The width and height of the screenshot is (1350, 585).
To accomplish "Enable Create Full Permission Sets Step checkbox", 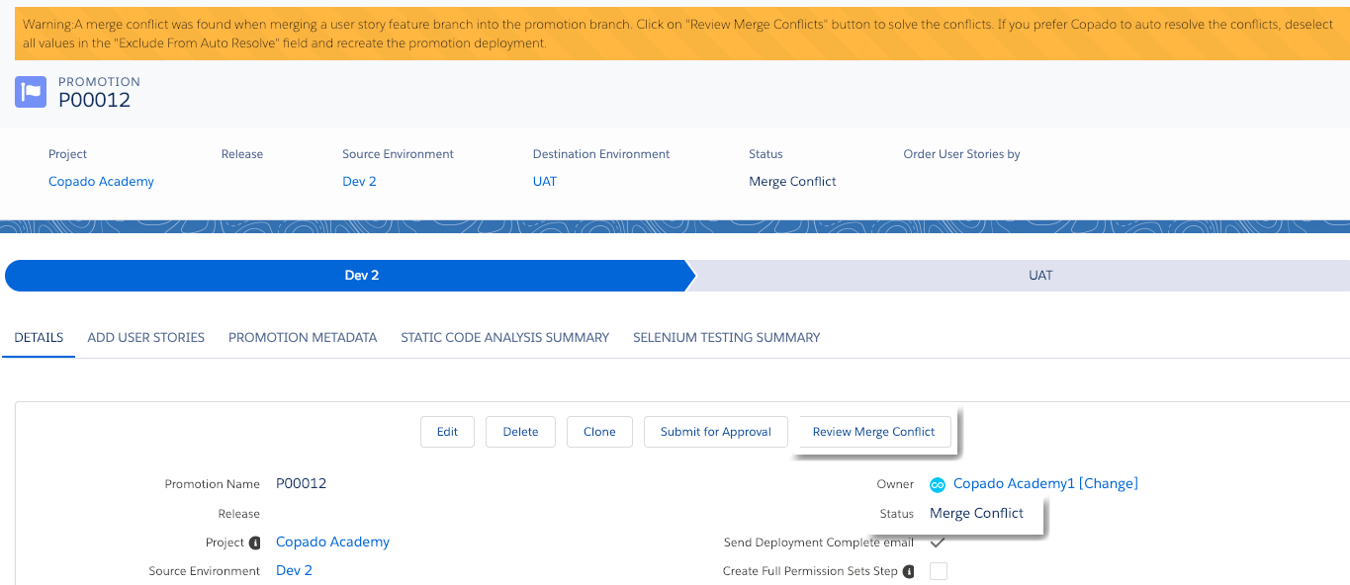I will [x=939, y=571].
